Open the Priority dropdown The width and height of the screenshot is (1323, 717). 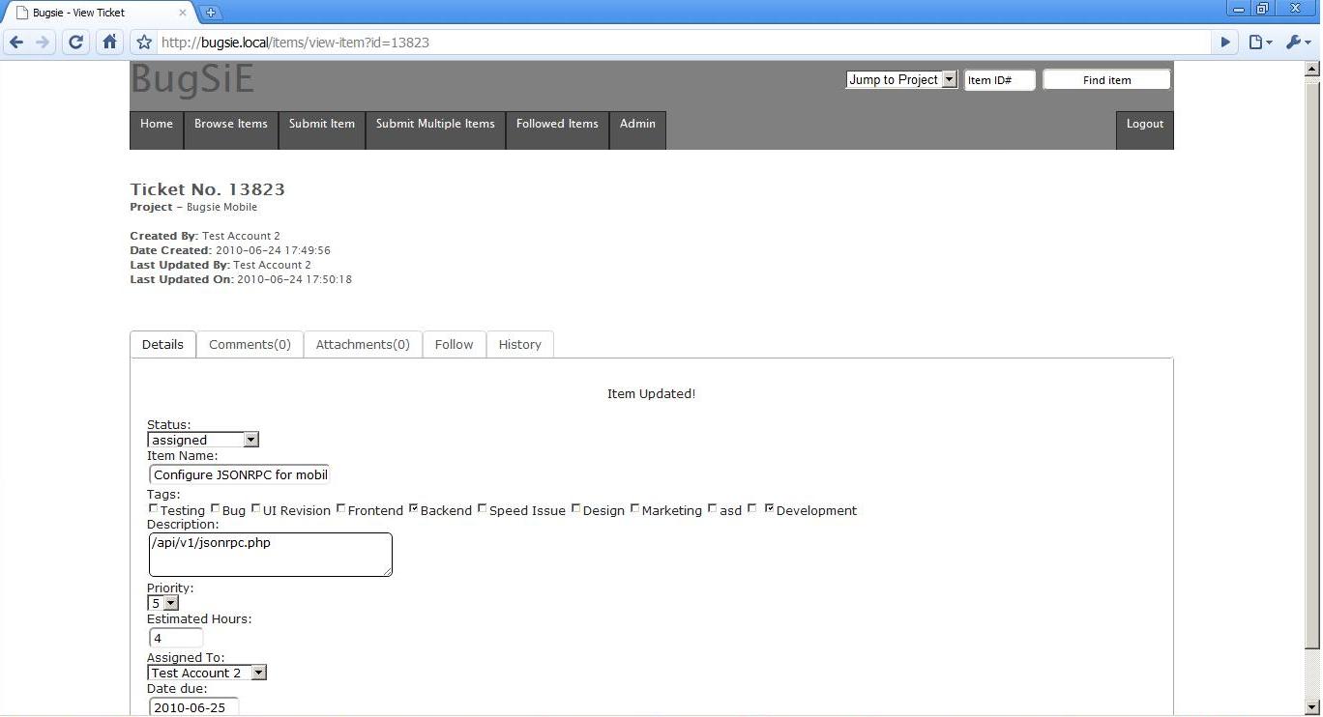pyautogui.click(x=163, y=603)
